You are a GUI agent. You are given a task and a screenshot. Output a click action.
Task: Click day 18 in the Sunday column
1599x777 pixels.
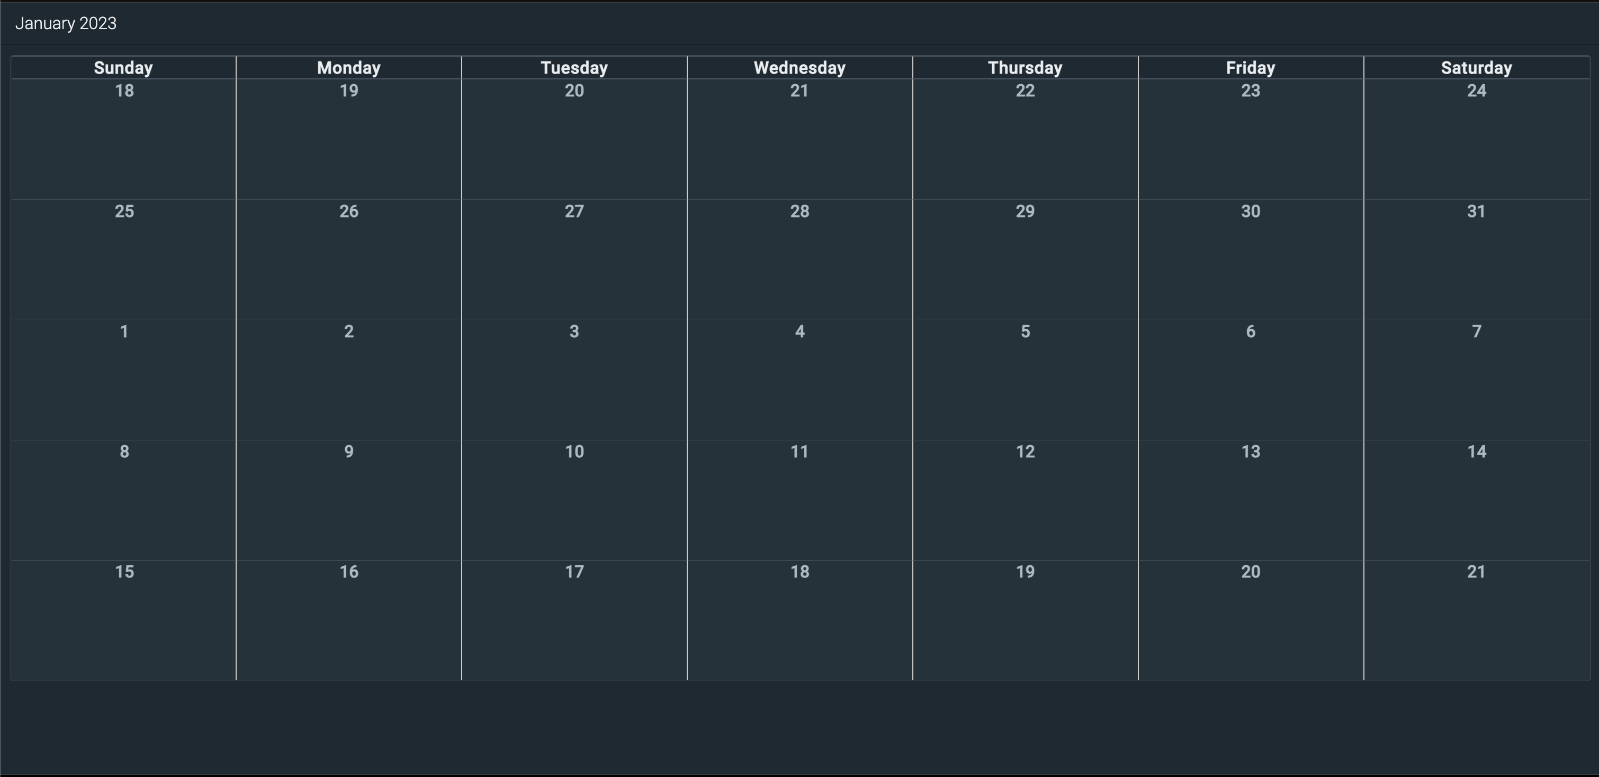click(x=123, y=91)
